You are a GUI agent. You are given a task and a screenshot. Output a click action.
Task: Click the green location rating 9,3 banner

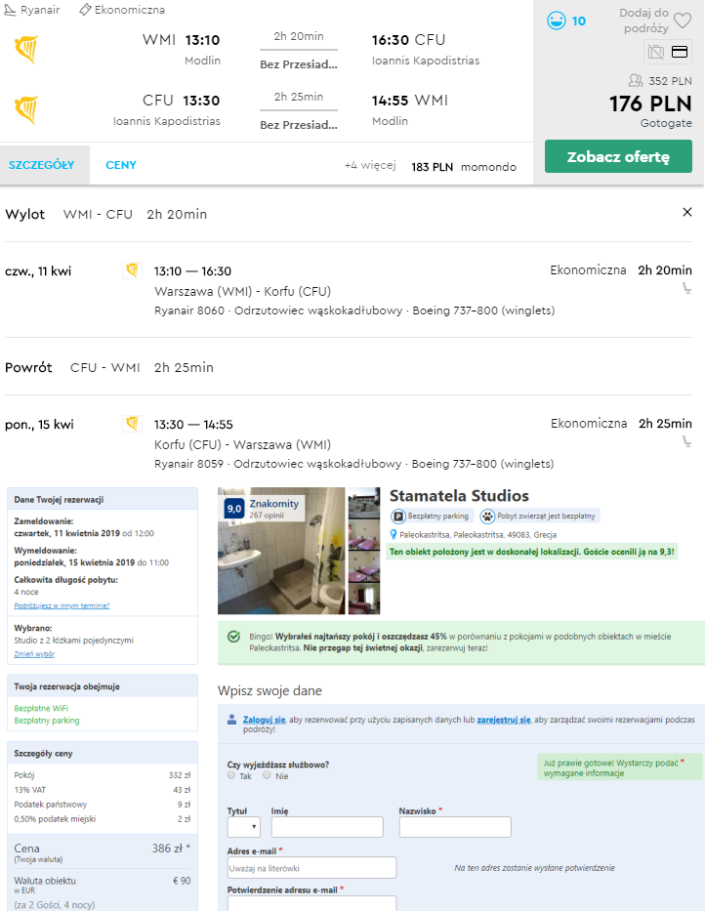532,552
